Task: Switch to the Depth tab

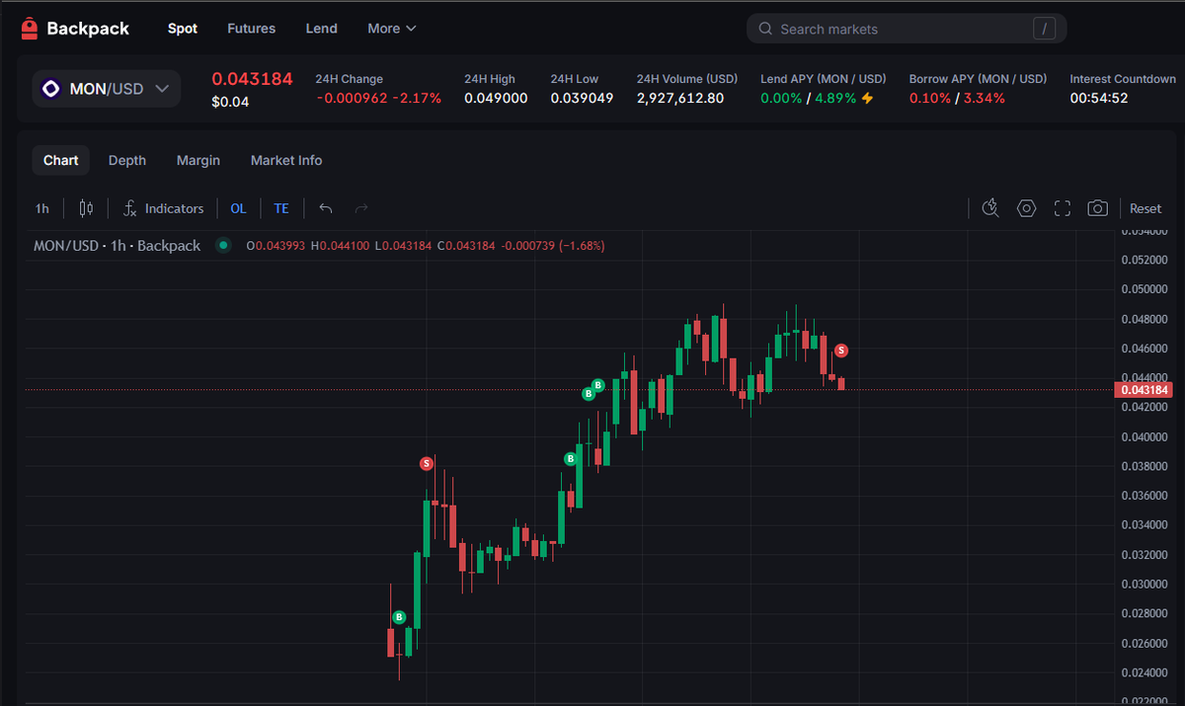Action: (127, 160)
